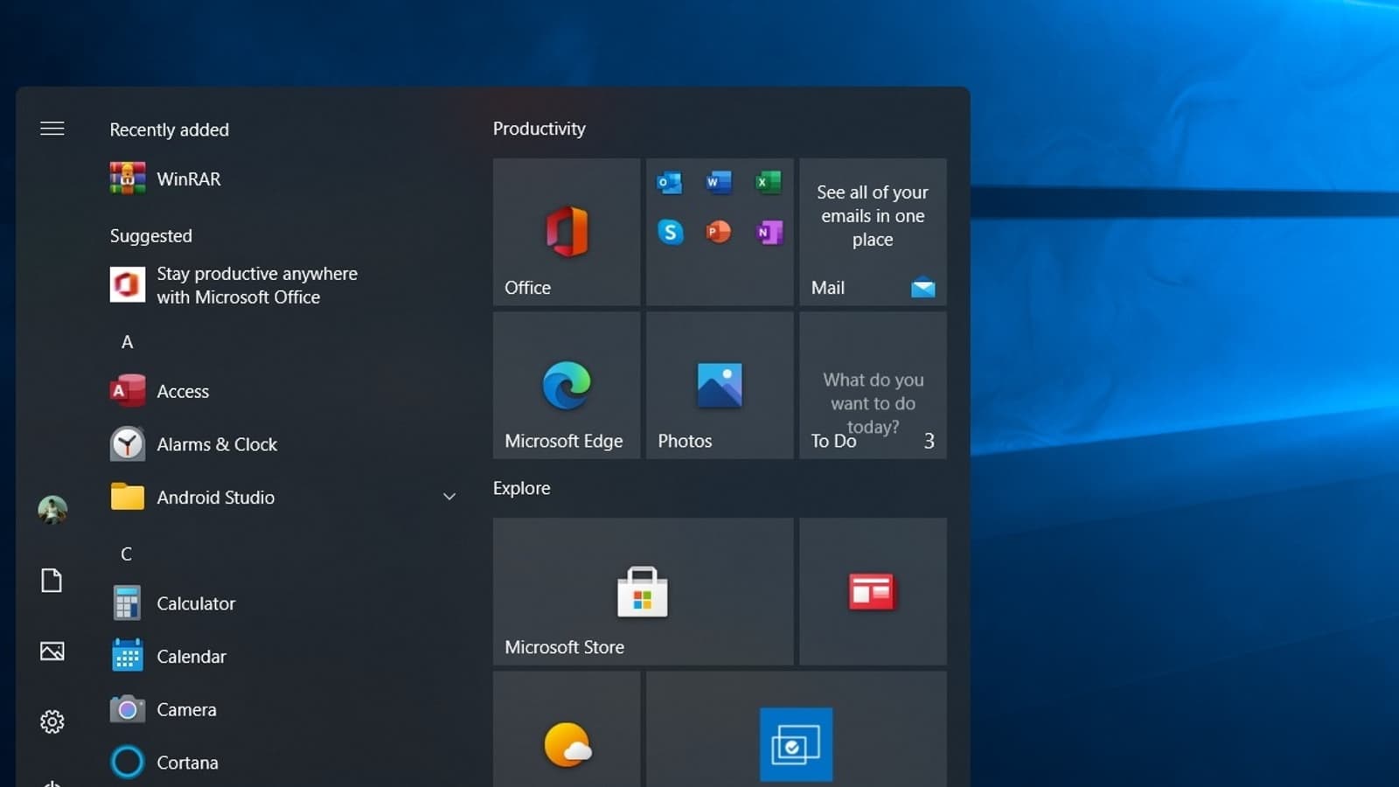The width and height of the screenshot is (1399, 787).
Task: Start Cortana from the app list
Action: 284,762
